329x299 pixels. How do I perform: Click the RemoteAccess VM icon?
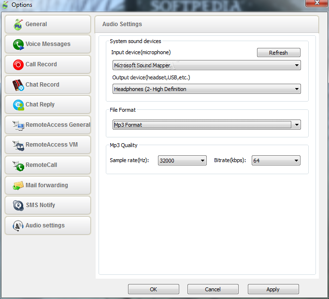tap(18, 146)
